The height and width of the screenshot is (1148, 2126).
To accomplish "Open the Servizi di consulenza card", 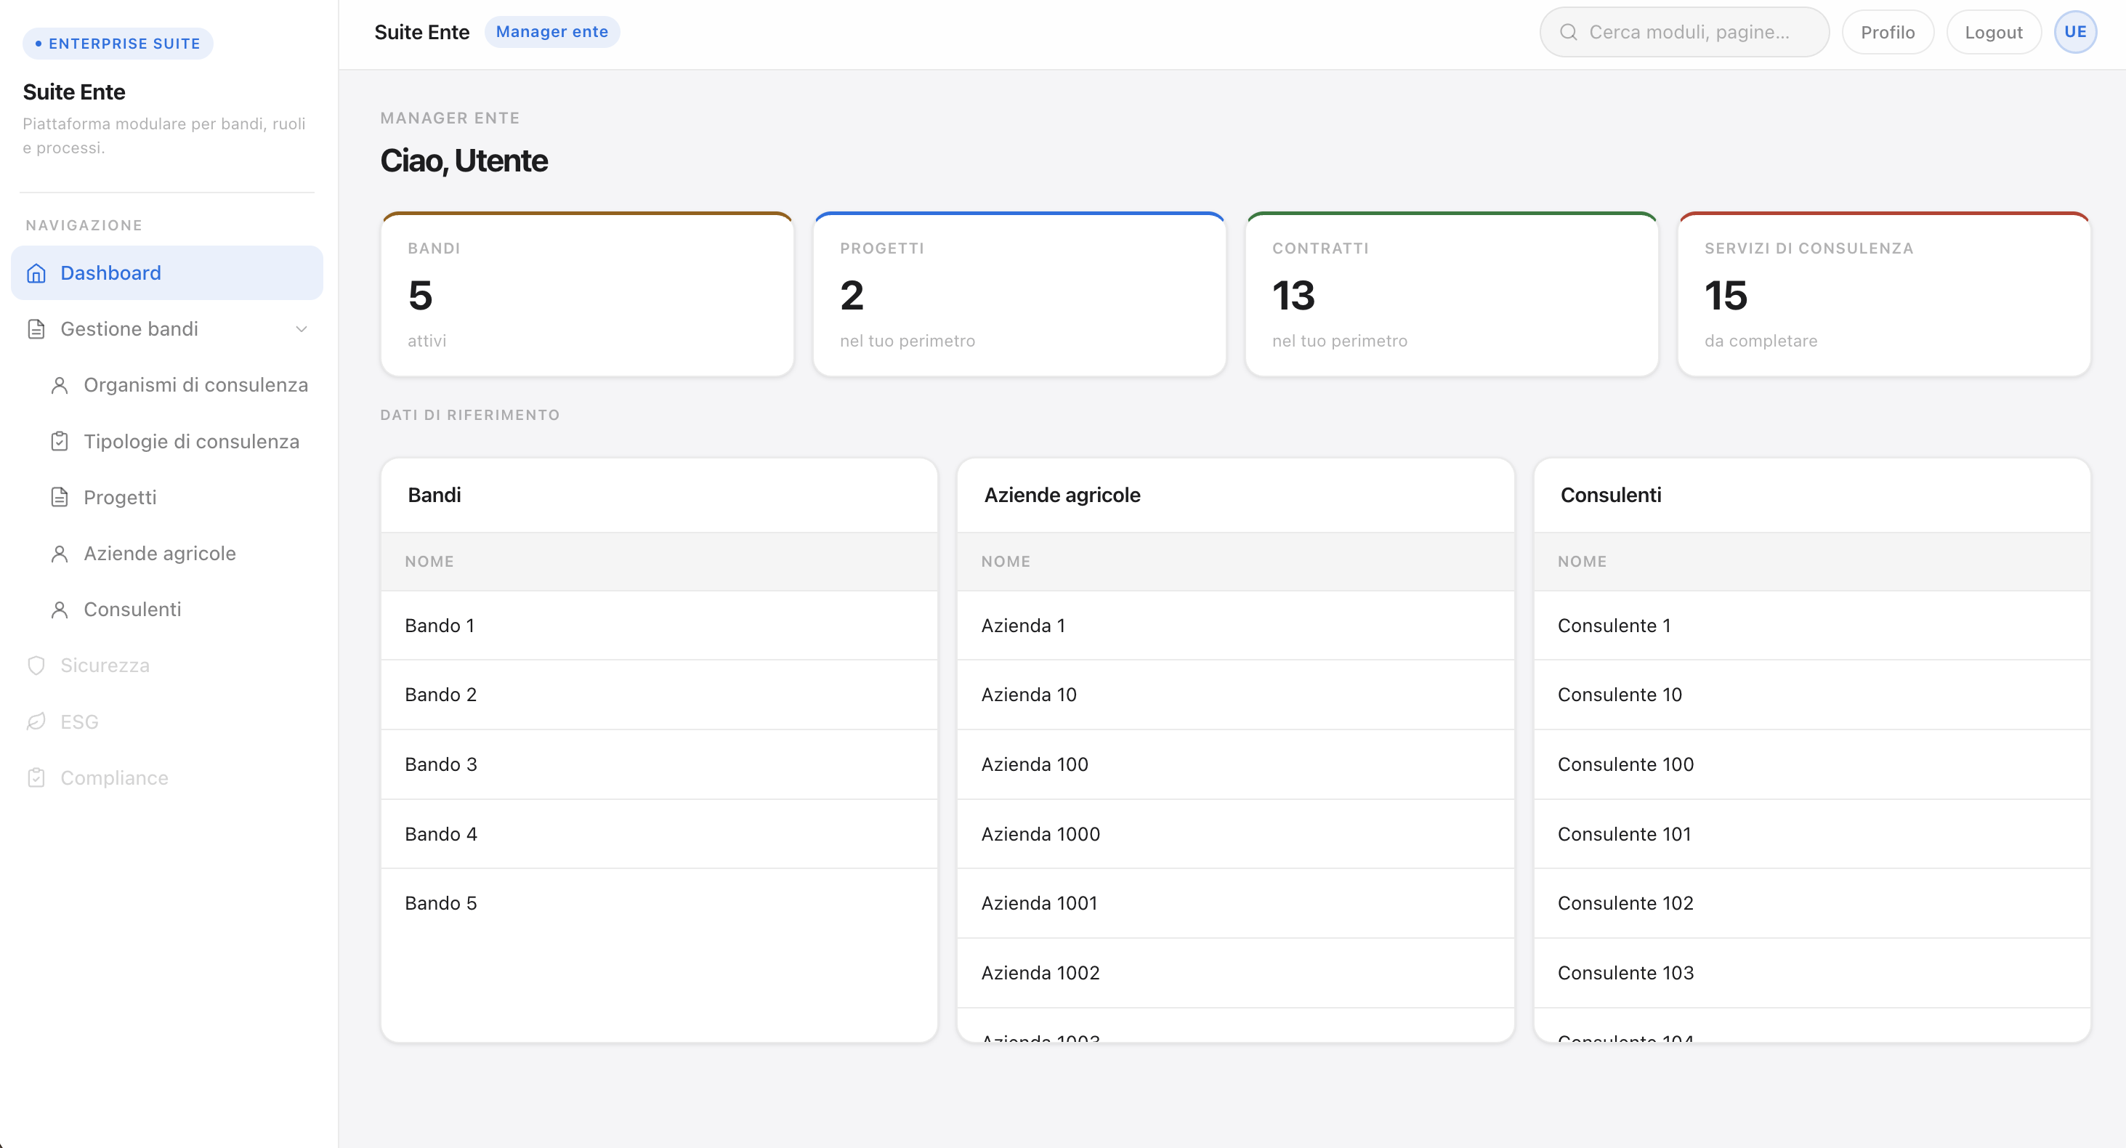I will [1884, 295].
